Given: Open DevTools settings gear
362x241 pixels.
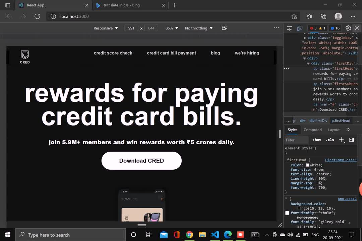Looking at the screenshot, I should (x=348, y=28).
